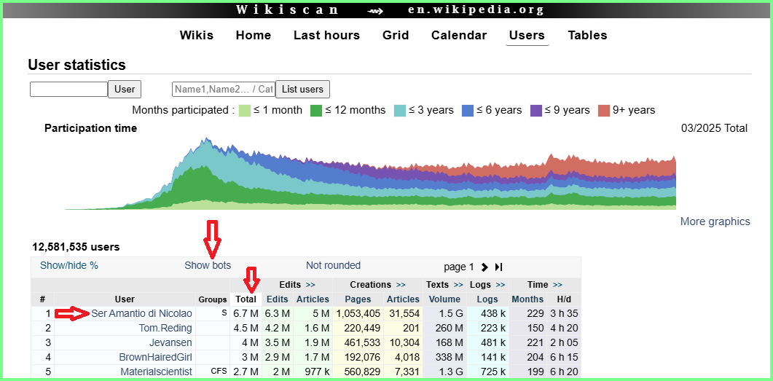The height and width of the screenshot is (381, 773).
Task: Open the More graphics link
Action: click(x=715, y=221)
